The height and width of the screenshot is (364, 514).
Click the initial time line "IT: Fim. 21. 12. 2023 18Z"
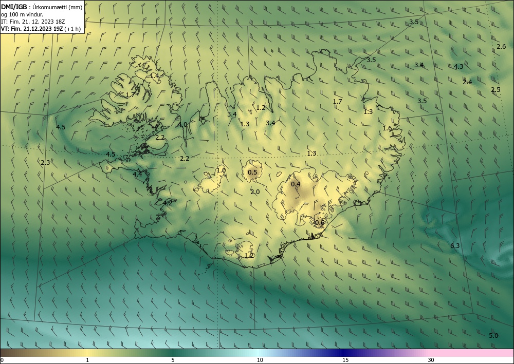tap(33, 22)
